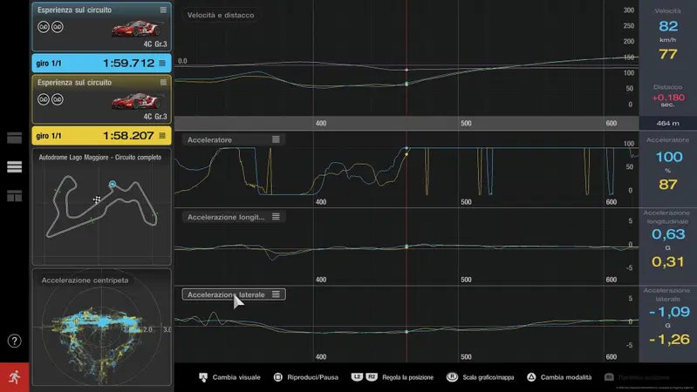697x392 pixels.
Task: Select blue lap time 1:59.712 row
Action: pos(101,63)
